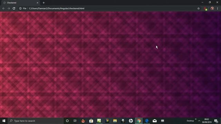Open the colorful mosaic app on taskbar

coord(107,121)
